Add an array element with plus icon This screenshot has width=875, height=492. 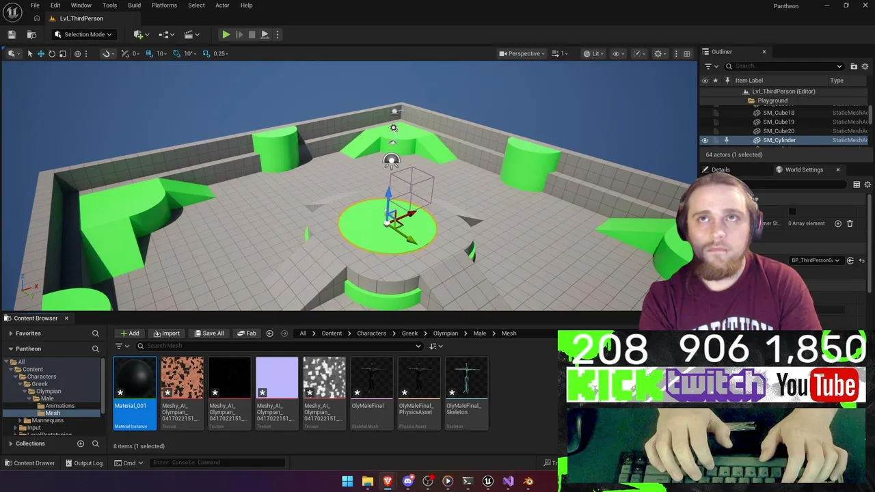(x=838, y=223)
